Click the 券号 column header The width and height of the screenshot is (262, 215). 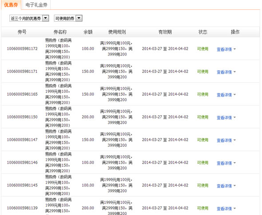tap(22, 32)
